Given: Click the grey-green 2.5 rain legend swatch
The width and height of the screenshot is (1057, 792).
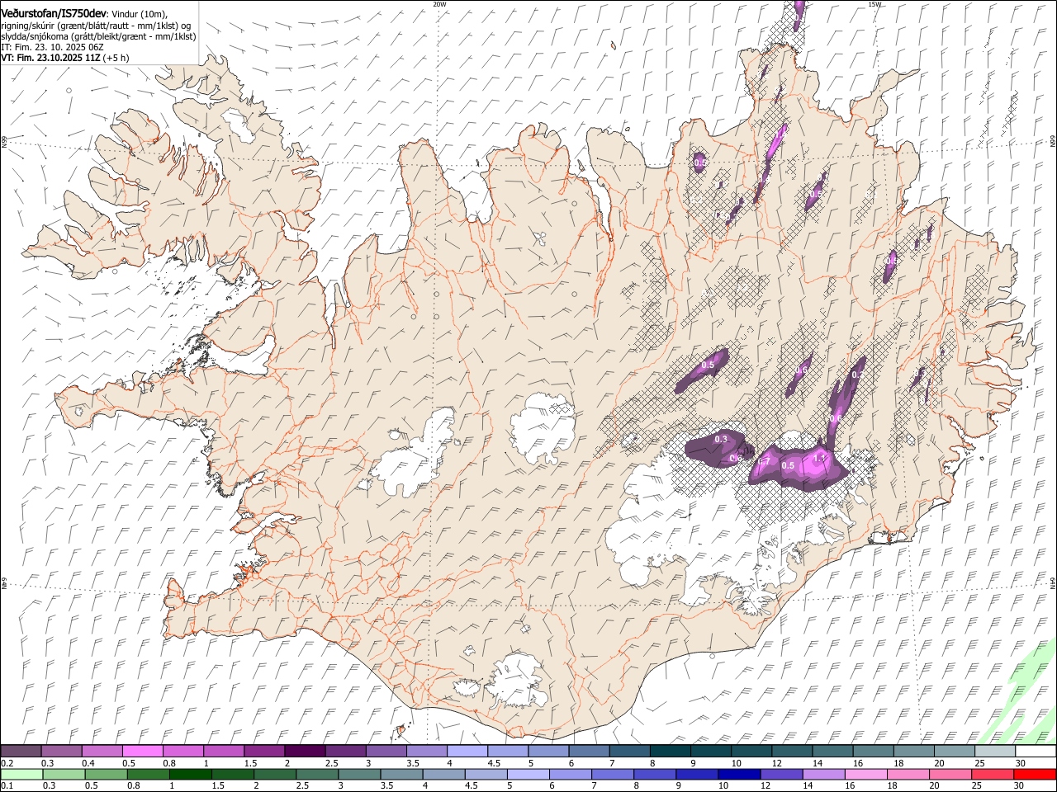Looking at the screenshot, I should pos(316,774).
